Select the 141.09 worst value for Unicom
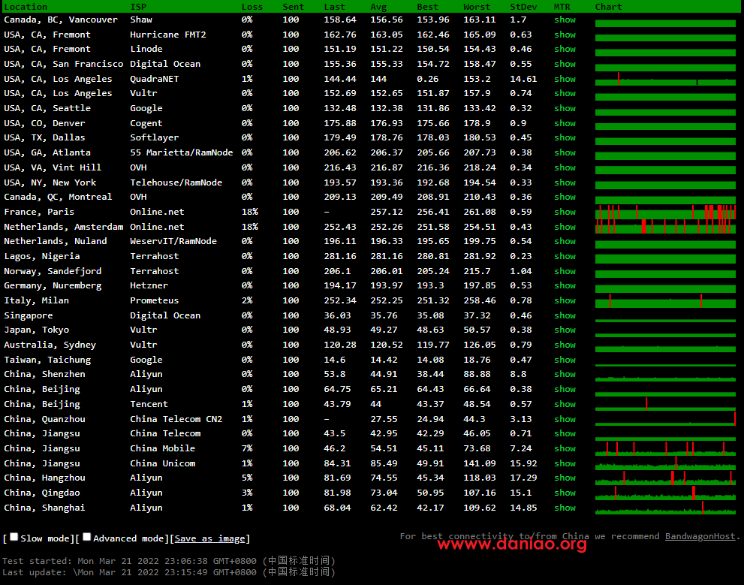744x585 pixels. pyautogui.click(x=479, y=463)
